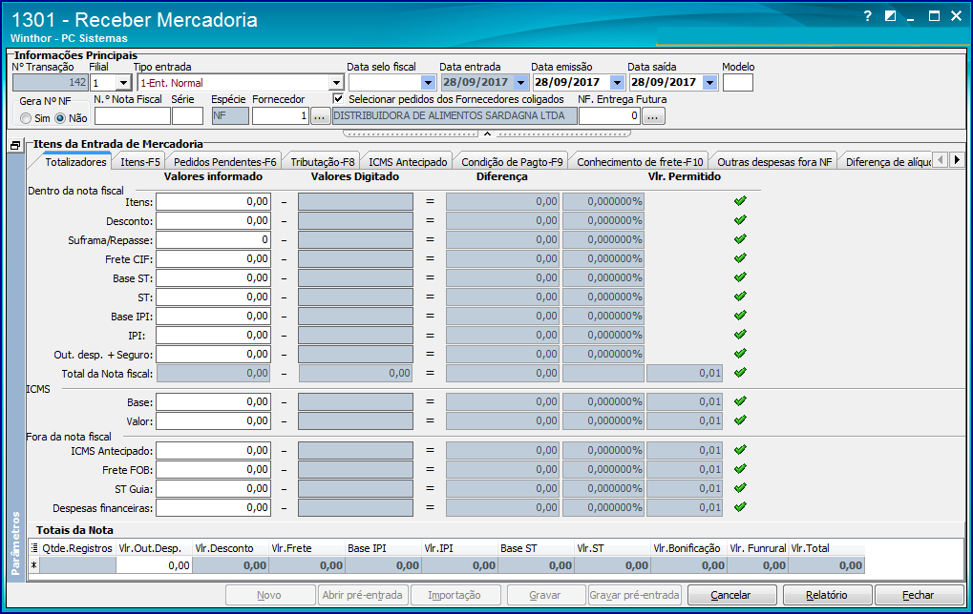Image resolution: width=973 pixels, height=614 pixels.
Task: Open the Tipo entrada dropdown
Action: [x=336, y=82]
